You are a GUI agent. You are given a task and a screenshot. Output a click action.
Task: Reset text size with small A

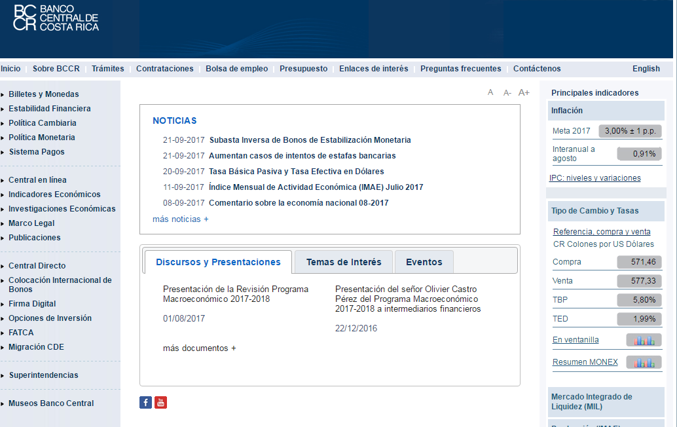(x=490, y=92)
